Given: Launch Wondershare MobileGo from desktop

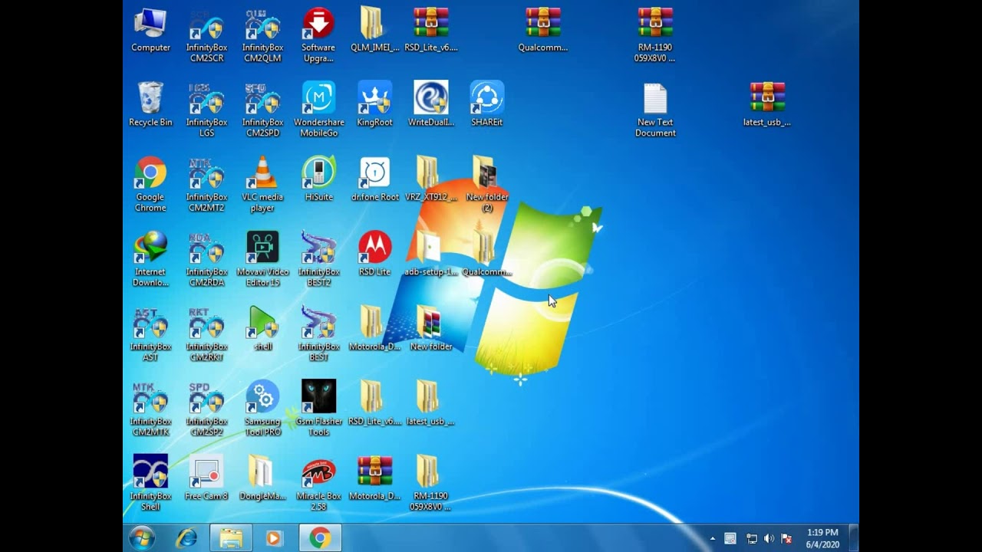Looking at the screenshot, I should (318, 110).
